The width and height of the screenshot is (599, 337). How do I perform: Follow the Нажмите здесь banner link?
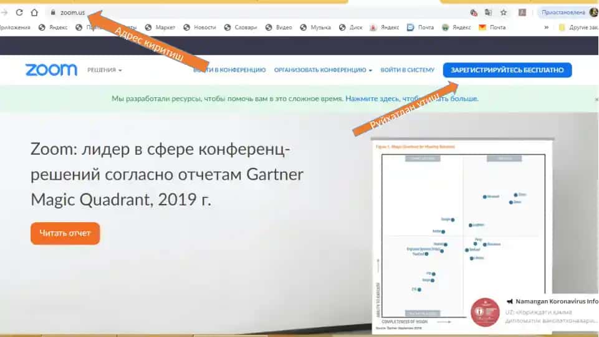pyautogui.click(x=412, y=99)
